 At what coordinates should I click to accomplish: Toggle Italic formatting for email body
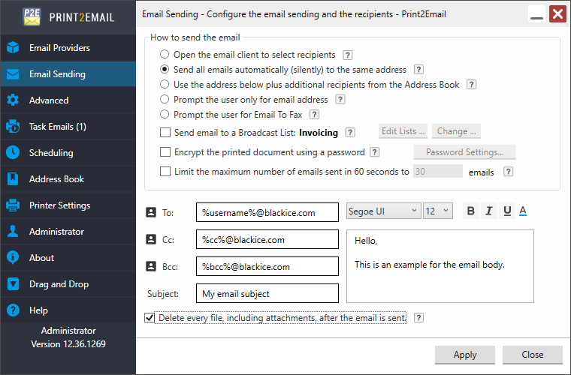click(x=488, y=211)
